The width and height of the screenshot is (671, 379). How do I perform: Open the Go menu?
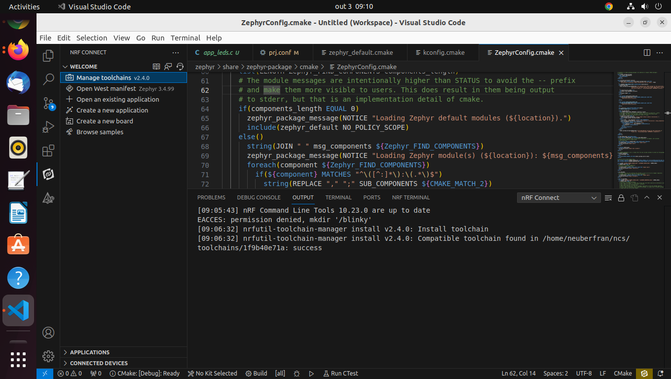[141, 38]
